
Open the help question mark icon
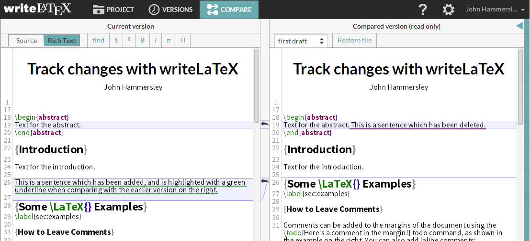click(x=422, y=10)
